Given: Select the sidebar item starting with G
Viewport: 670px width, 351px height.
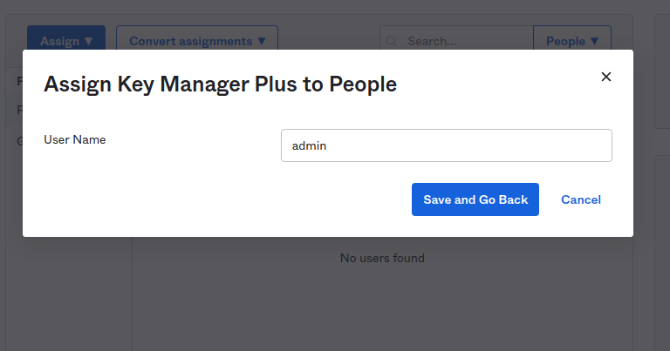Looking at the screenshot, I should click(x=19, y=141).
